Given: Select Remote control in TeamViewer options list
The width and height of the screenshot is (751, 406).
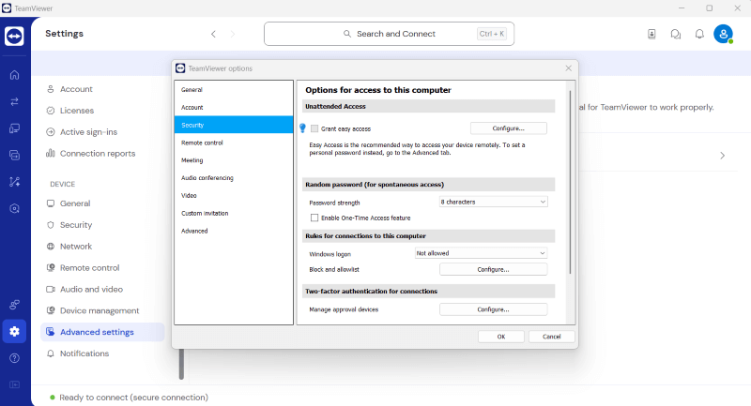Looking at the screenshot, I should click(x=234, y=143).
